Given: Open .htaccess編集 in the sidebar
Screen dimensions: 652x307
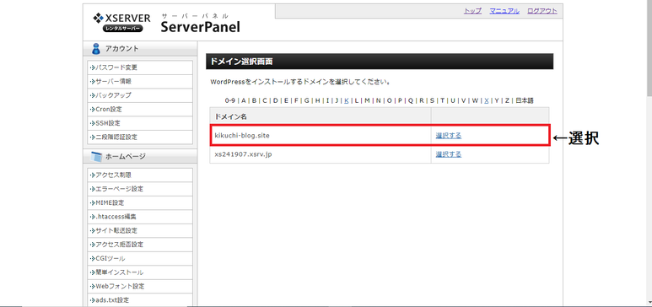Looking at the screenshot, I should (x=140, y=217).
